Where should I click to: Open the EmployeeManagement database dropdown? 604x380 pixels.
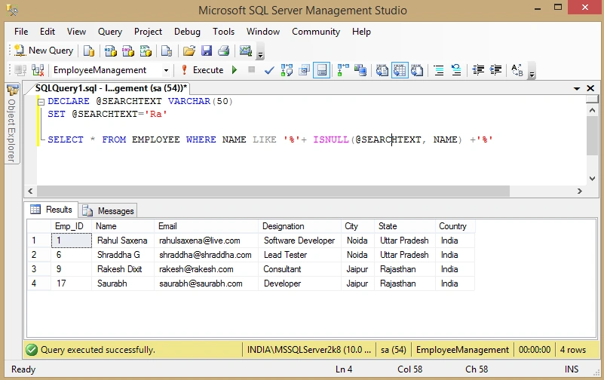click(x=166, y=70)
